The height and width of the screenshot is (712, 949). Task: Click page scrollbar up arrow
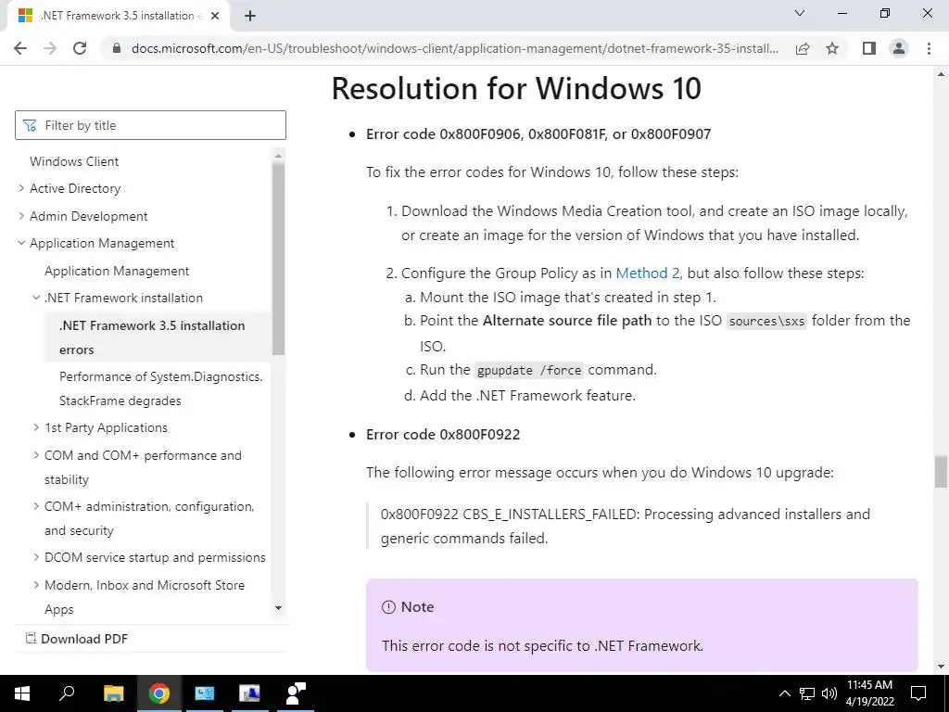[x=941, y=74]
